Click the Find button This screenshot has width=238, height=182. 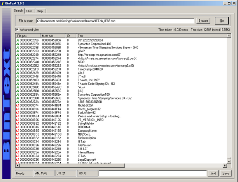(213, 173)
